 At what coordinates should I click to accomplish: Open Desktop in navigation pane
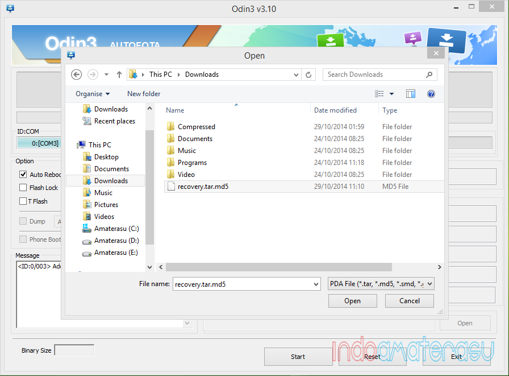pos(101,157)
